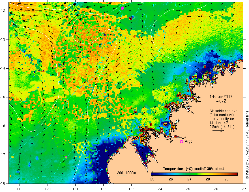Click latitude axis label '-17'
Screen dimensions: 249x192
3,155
